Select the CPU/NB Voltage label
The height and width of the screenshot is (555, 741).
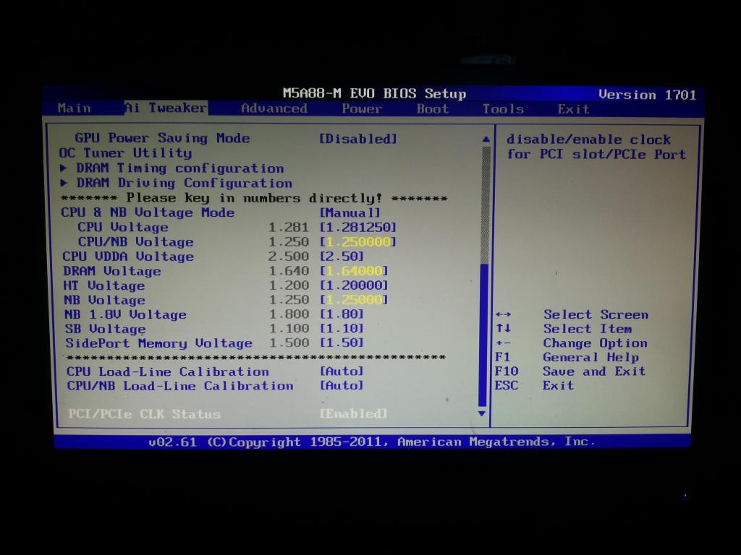pos(135,241)
